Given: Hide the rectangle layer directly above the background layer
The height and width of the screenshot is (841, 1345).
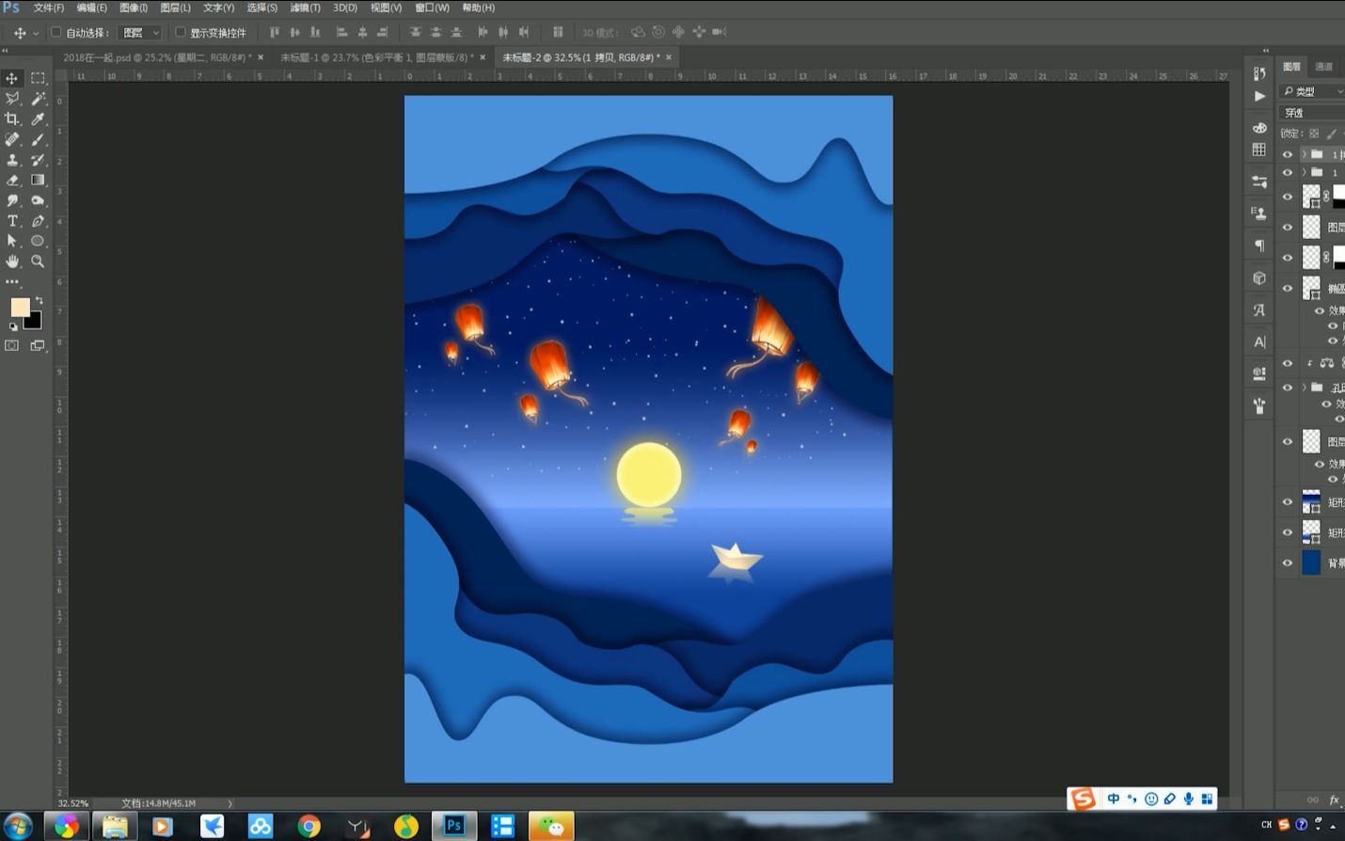Looking at the screenshot, I should [x=1288, y=532].
